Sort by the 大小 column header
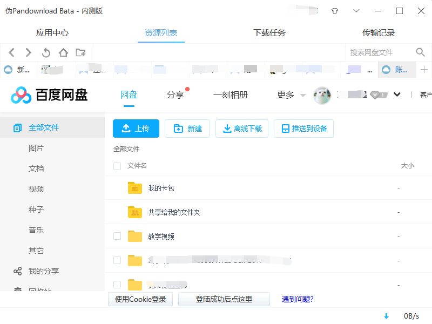The image size is (432, 324). [408, 166]
